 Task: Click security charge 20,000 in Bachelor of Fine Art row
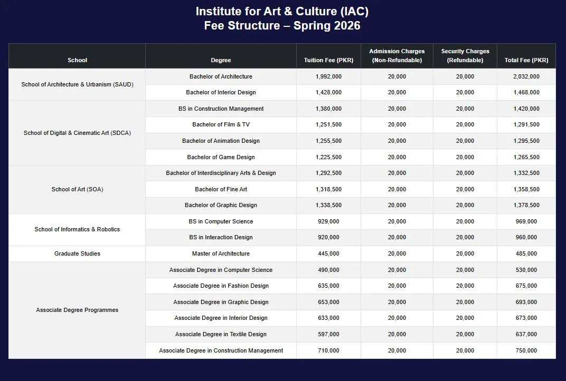(465, 189)
